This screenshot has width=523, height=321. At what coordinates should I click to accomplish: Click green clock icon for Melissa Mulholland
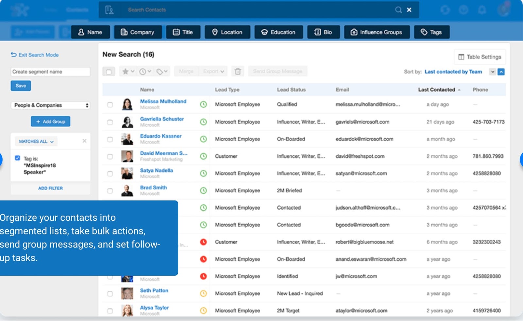pyautogui.click(x=203, y=104)
